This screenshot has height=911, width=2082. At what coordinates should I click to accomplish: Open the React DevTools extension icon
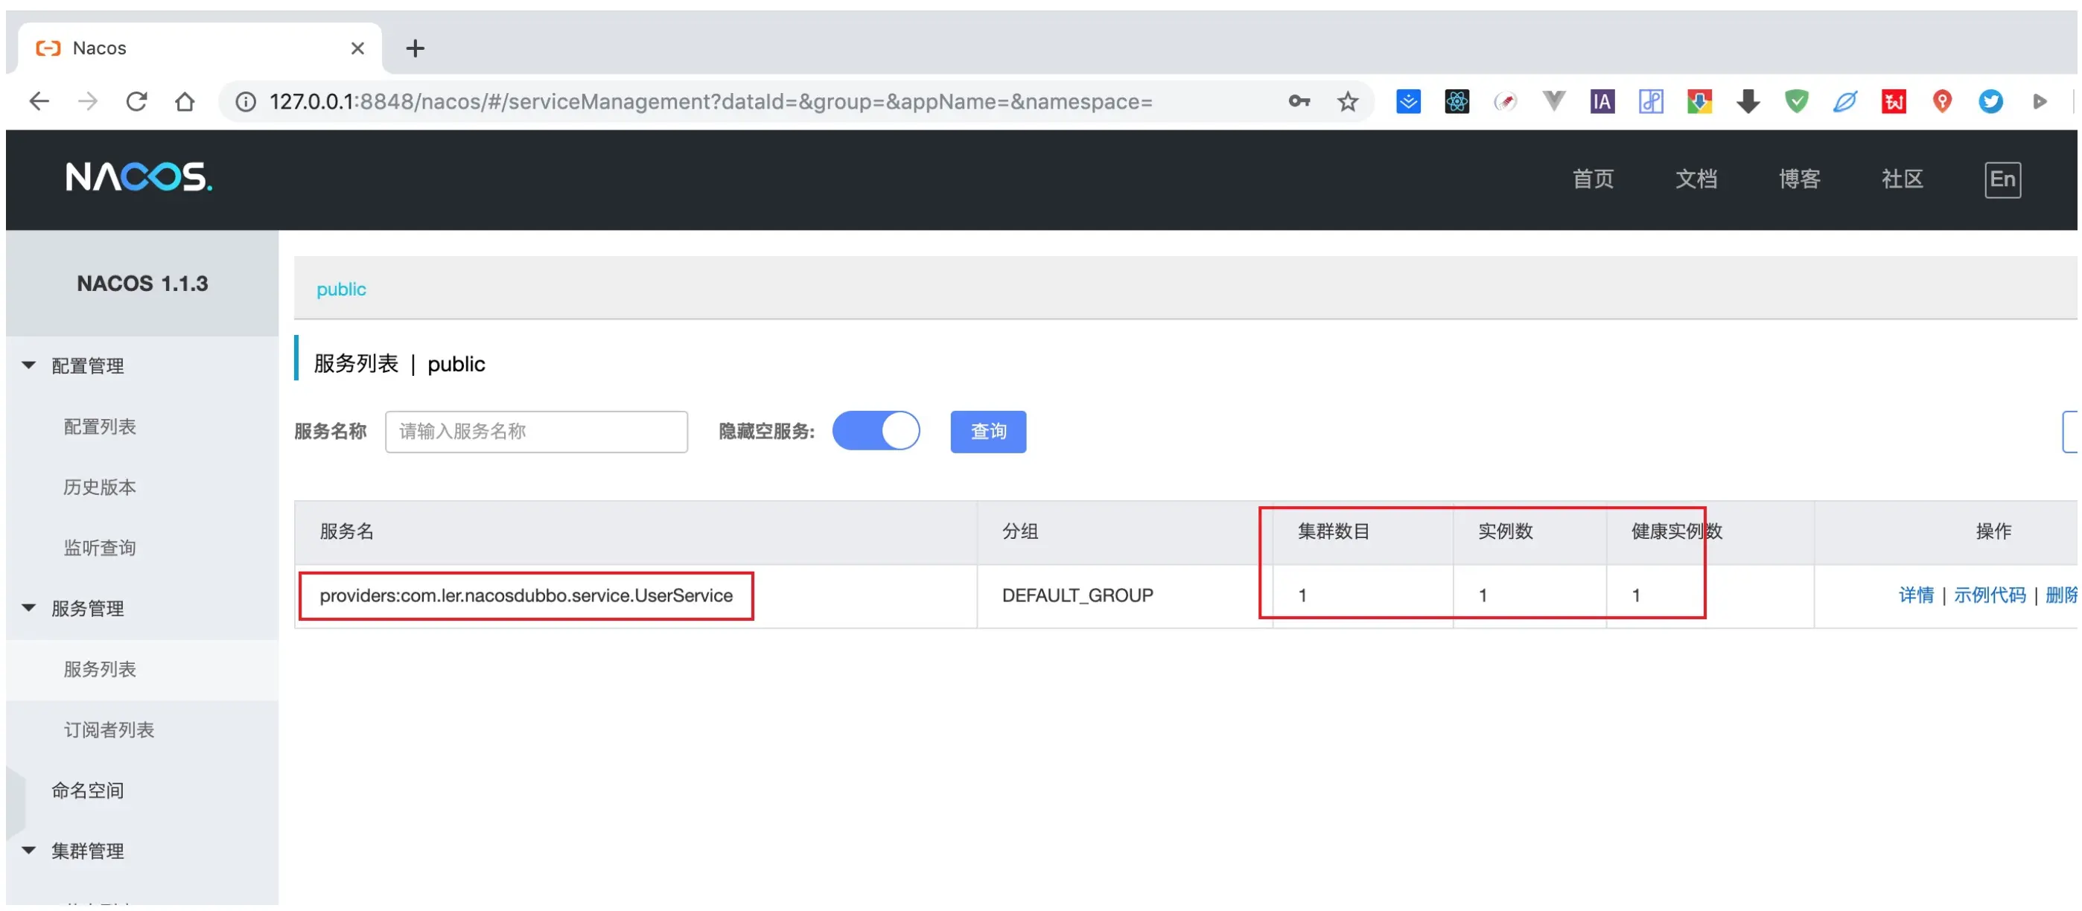click(1457, 101)
